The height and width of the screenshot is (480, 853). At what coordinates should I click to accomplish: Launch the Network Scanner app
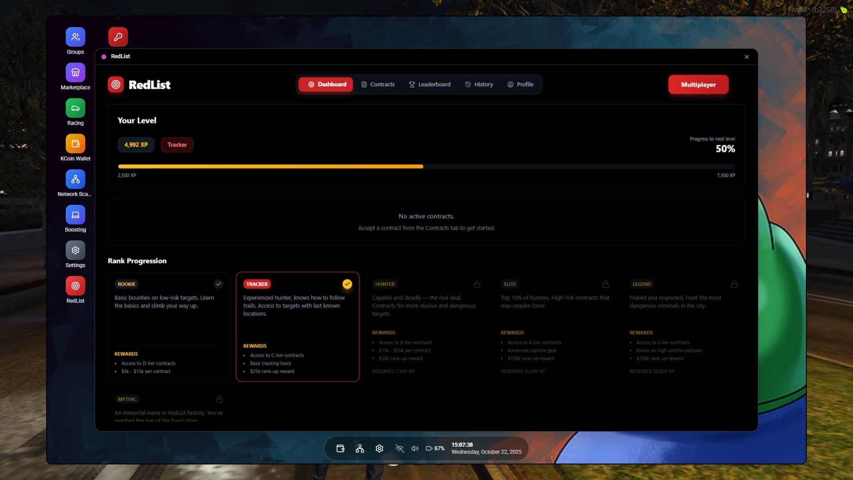tap(75, 180)
